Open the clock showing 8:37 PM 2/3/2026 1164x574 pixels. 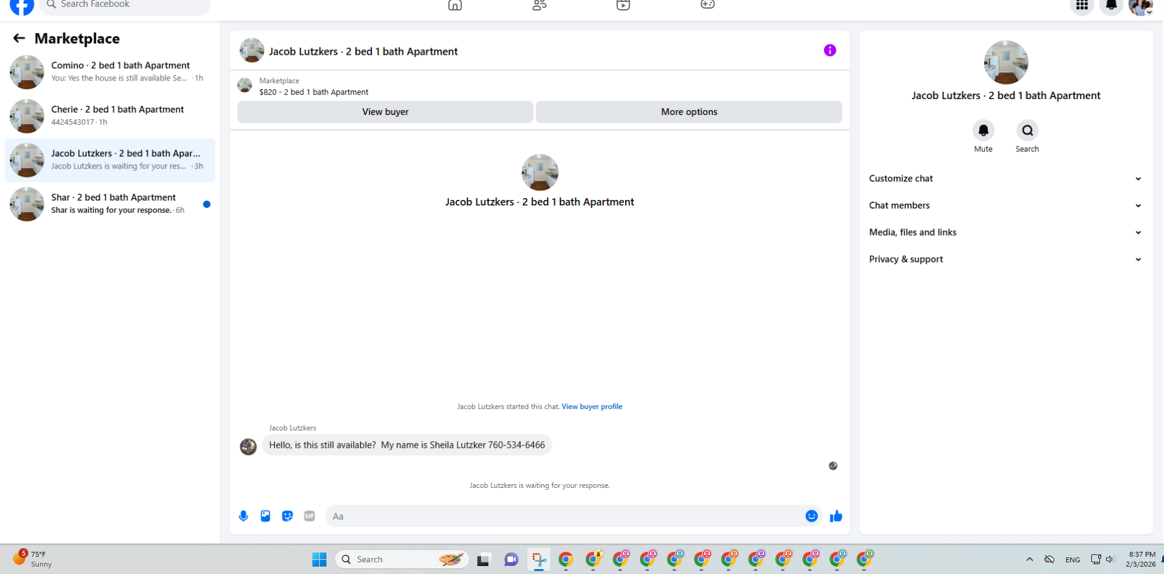[1140, 559]
